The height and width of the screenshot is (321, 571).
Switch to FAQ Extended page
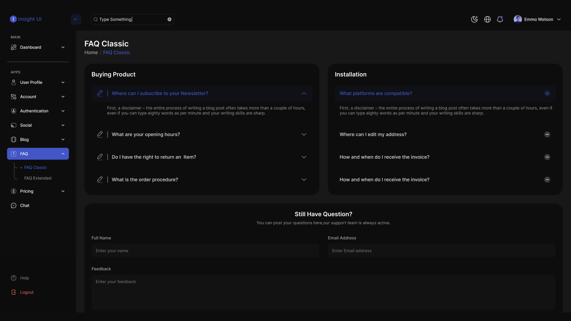pyautogui.click(x=37, y=178)
